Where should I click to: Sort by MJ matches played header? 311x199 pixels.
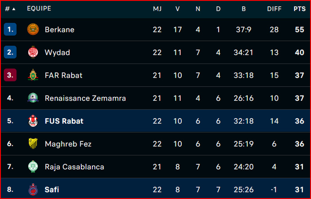[157, 9]
